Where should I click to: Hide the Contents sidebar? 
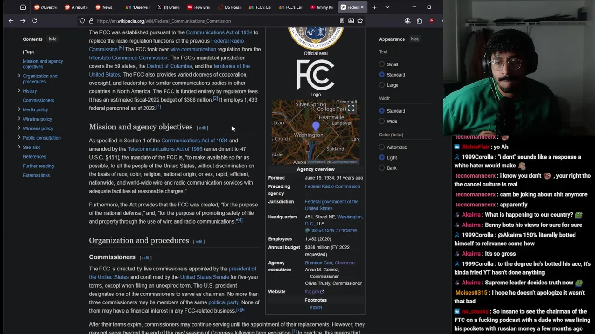point(53,39)
